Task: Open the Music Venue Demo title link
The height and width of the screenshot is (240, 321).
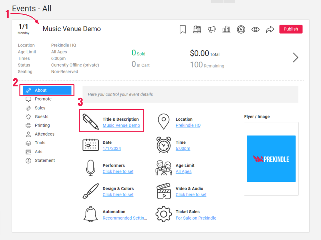Action: pos(121,125)
